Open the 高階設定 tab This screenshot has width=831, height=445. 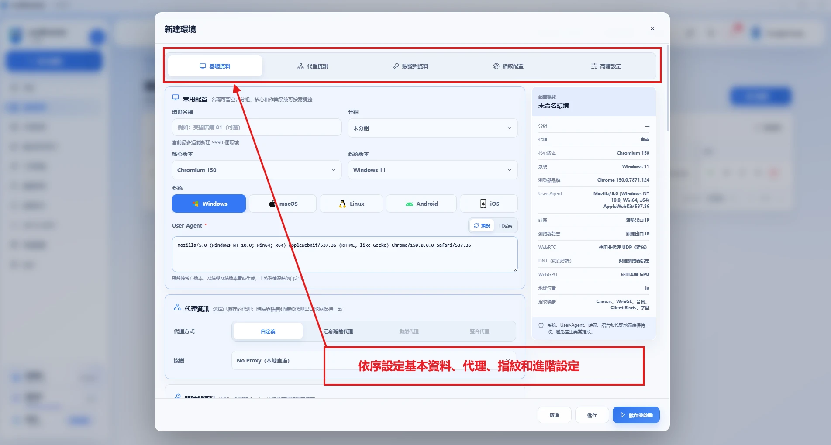pyautogui.click(x=606, y=66)
